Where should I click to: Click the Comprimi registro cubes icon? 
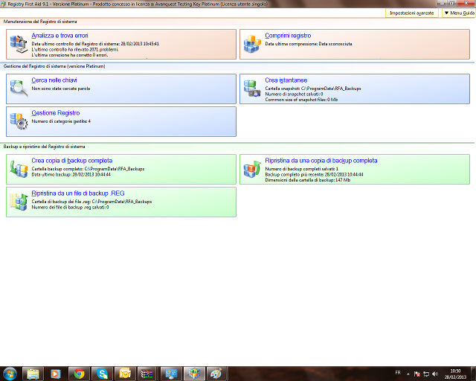pos(252,45)
